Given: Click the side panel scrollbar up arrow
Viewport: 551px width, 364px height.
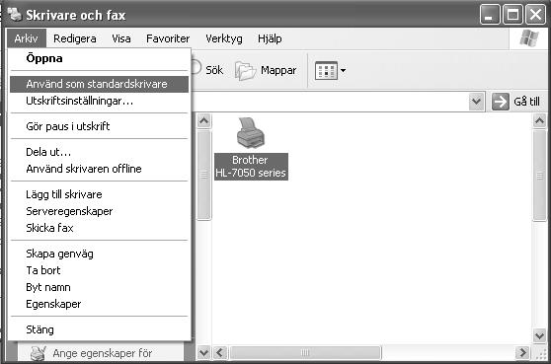Looking at the screenshot, I should [x=203, y=121].
